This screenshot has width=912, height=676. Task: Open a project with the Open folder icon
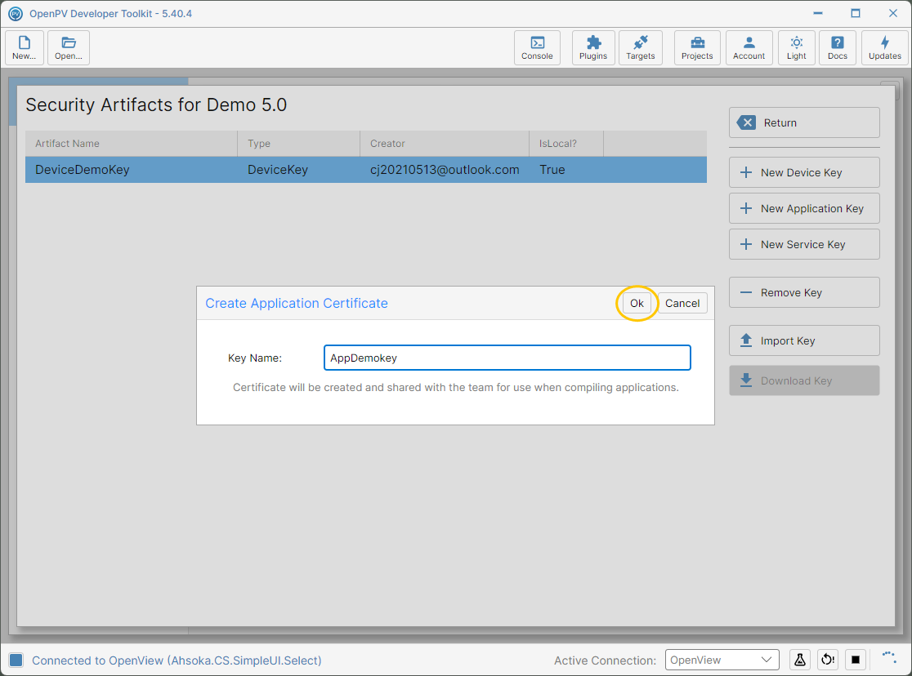click(x=69, y=47)
